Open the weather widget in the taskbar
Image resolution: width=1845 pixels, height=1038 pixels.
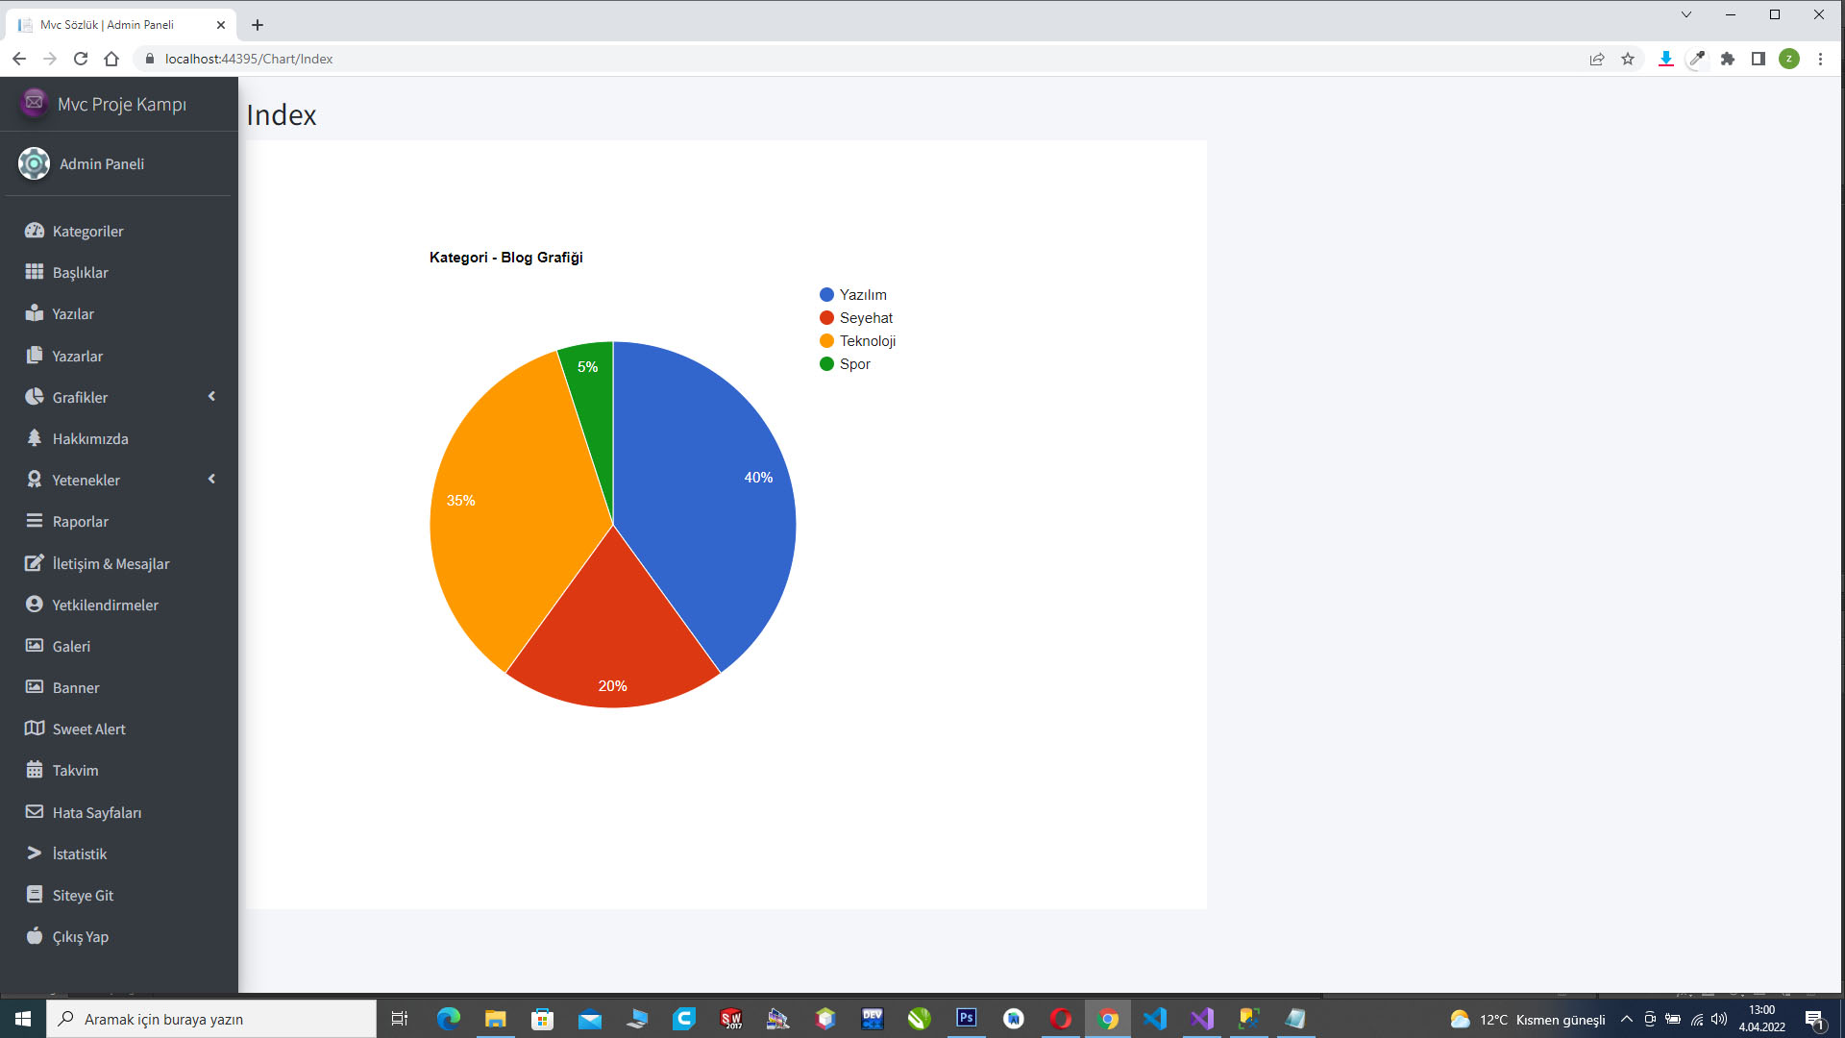tap(1528, 1019)
